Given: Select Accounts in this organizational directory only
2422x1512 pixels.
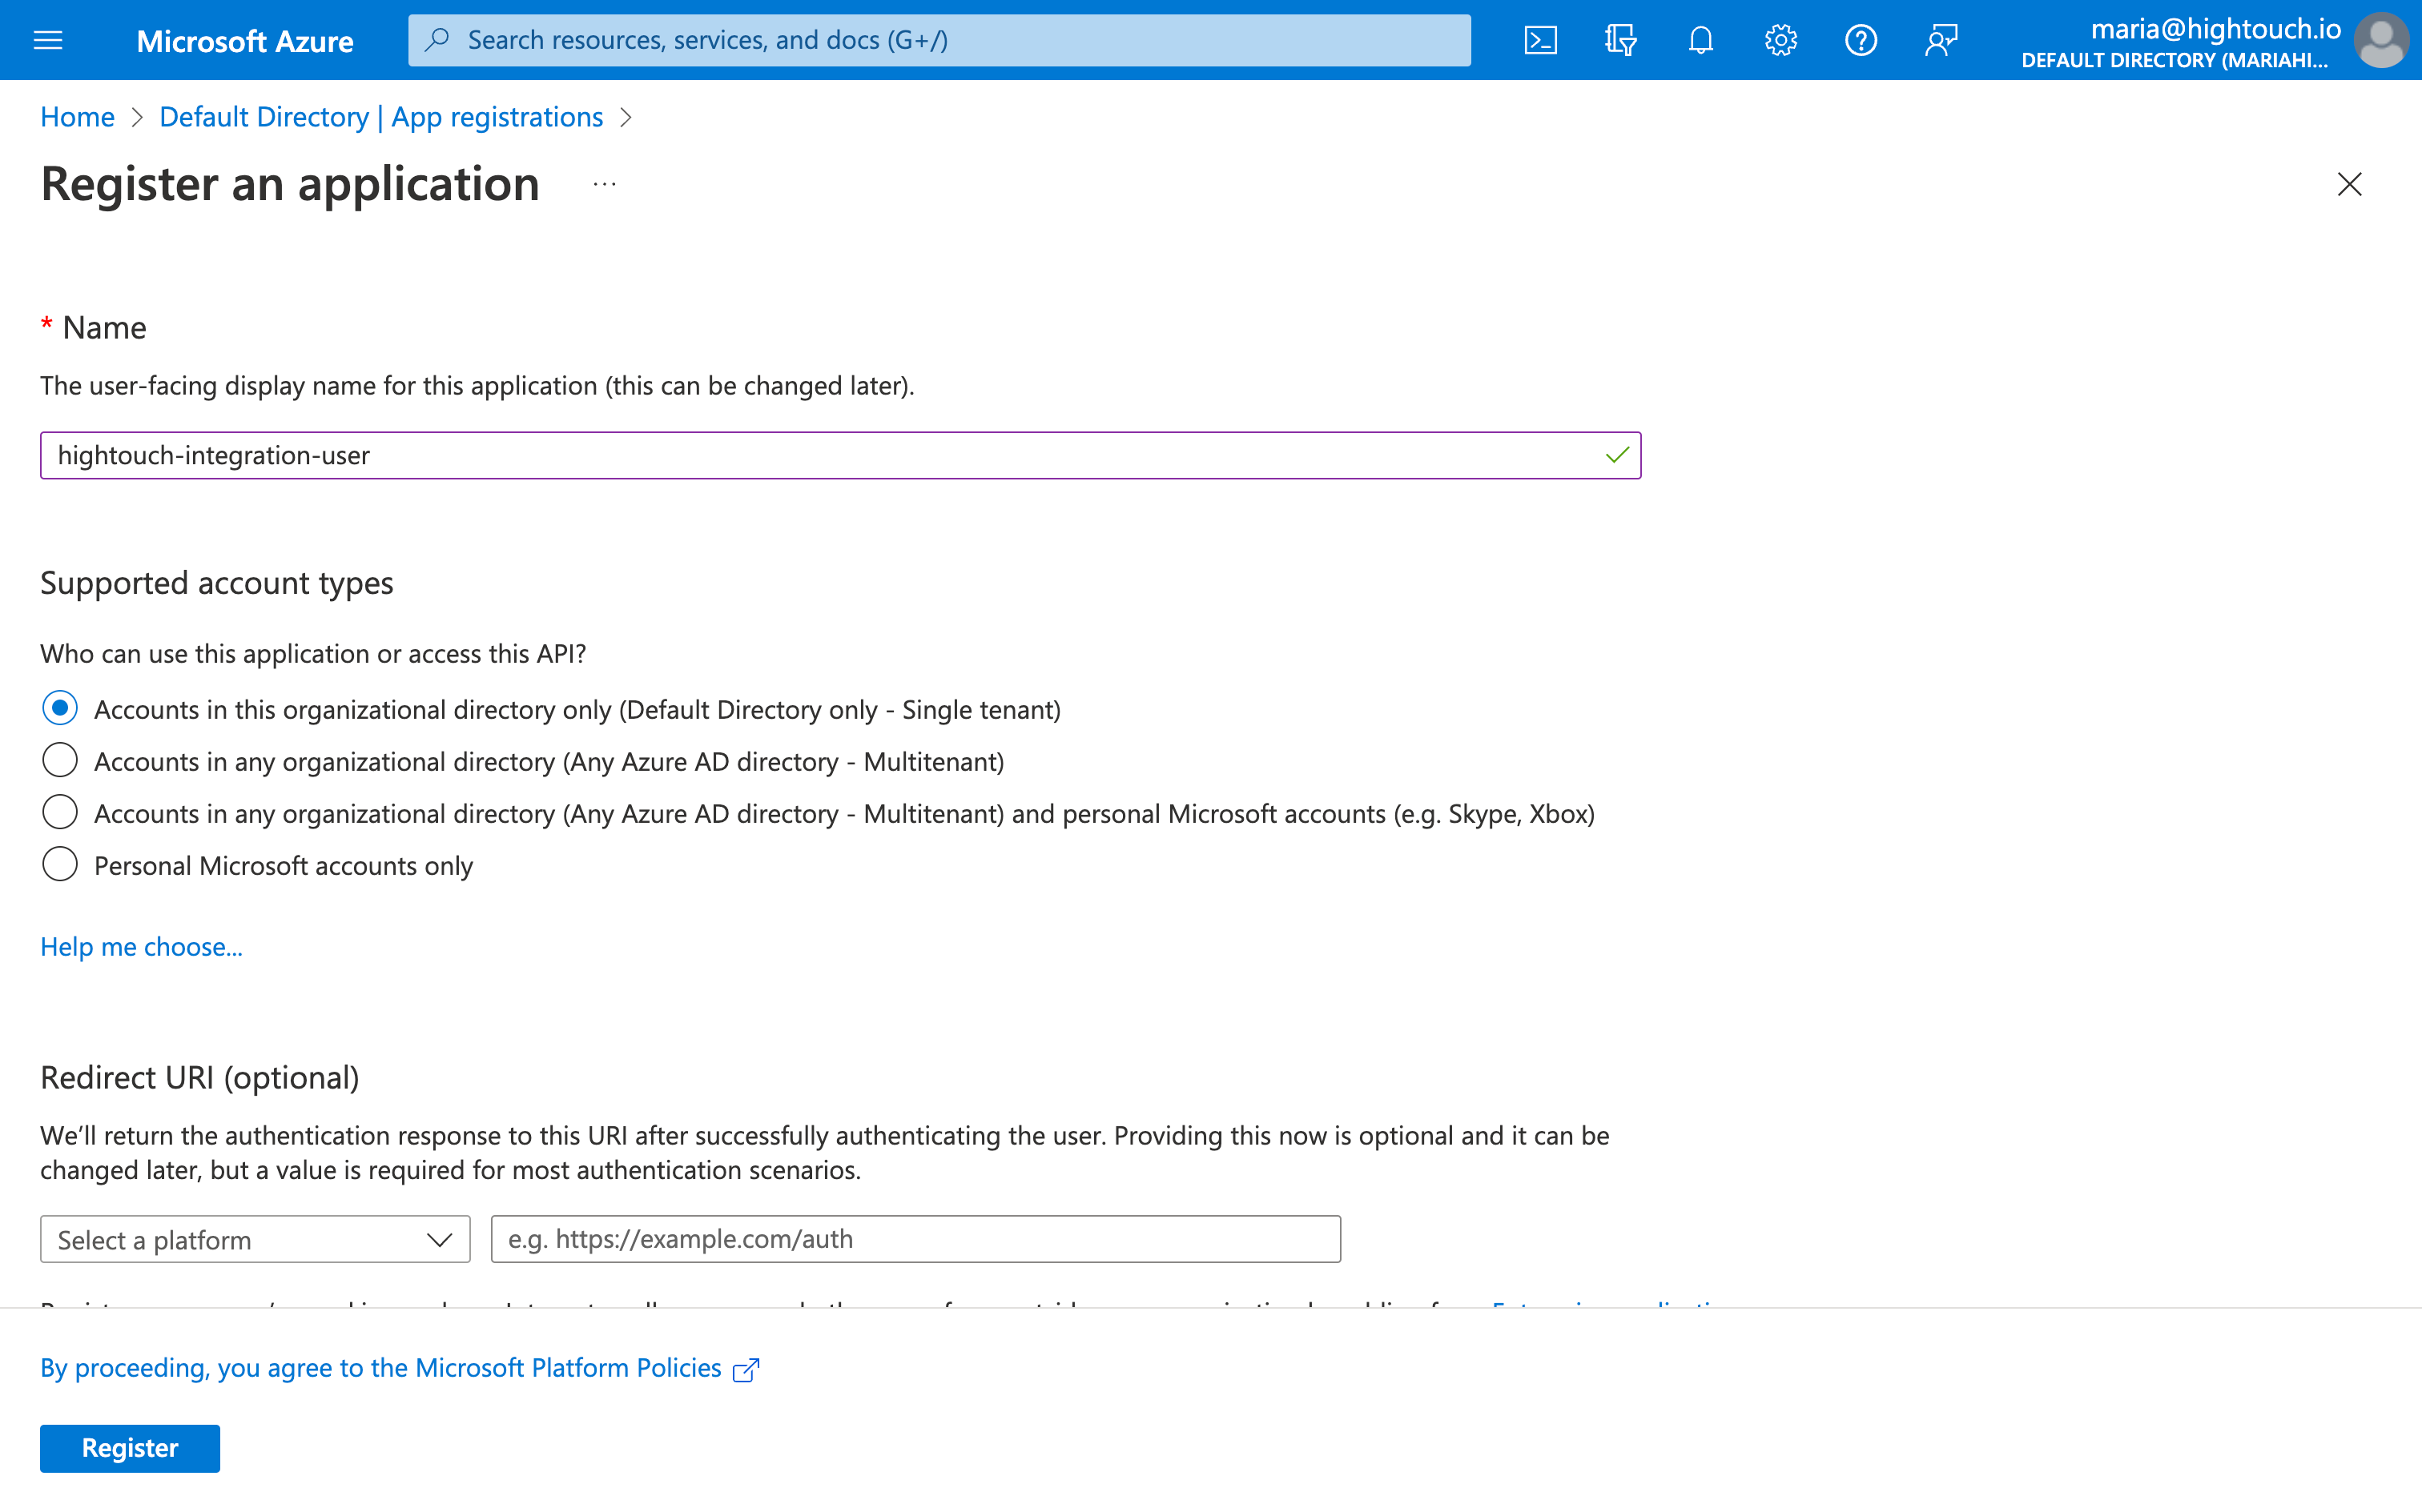Looking at the screenshot, I should pyautogui.click(x=59, y=709).
